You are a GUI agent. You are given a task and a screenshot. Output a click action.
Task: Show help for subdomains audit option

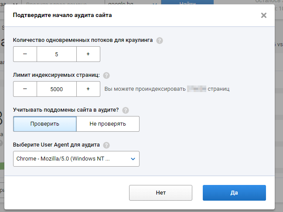(126, 110)
